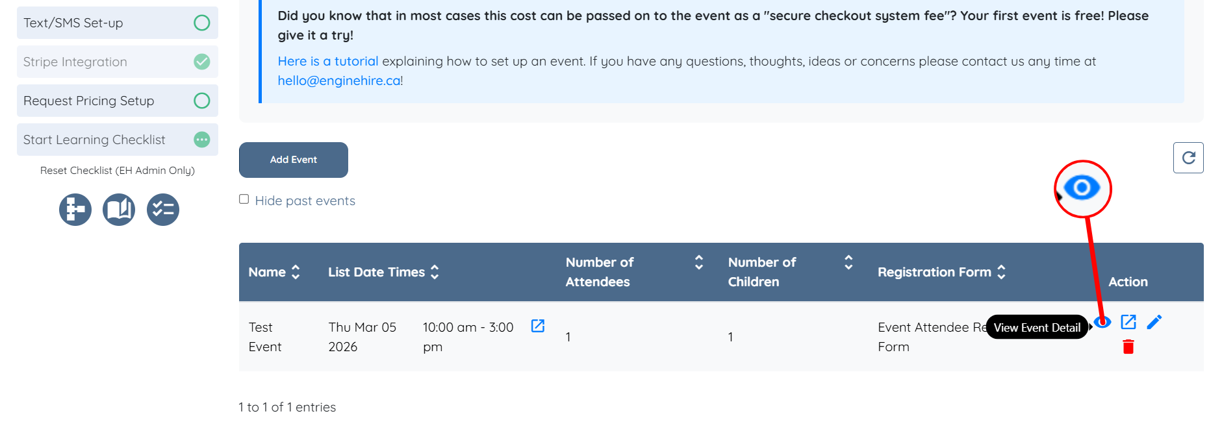The width and height of the screenshot is (1222, 431).
Task: Open external link icon beside event time
Action: [x=538, y=326]
